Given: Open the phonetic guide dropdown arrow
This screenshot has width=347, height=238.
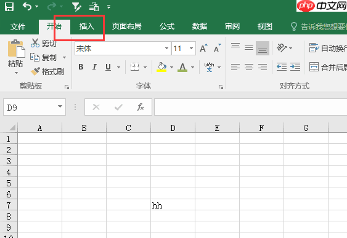Looking at the screenshot, I should 219,67.
